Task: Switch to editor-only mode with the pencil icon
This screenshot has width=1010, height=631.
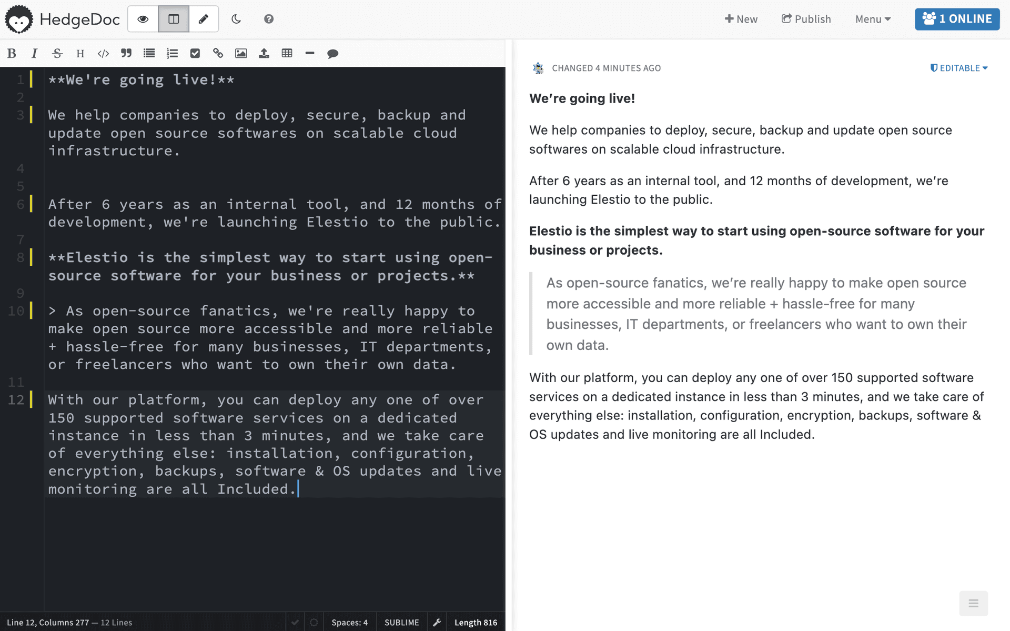Action: (x=204, y=18)
